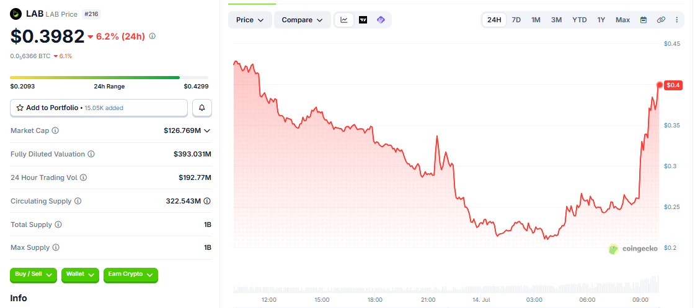Show Circulating Supply label info icon

(77, 201)
